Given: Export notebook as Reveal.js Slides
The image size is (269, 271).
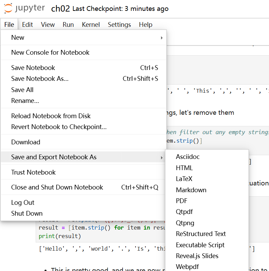Looking at the screenshot, I should 207,256.
